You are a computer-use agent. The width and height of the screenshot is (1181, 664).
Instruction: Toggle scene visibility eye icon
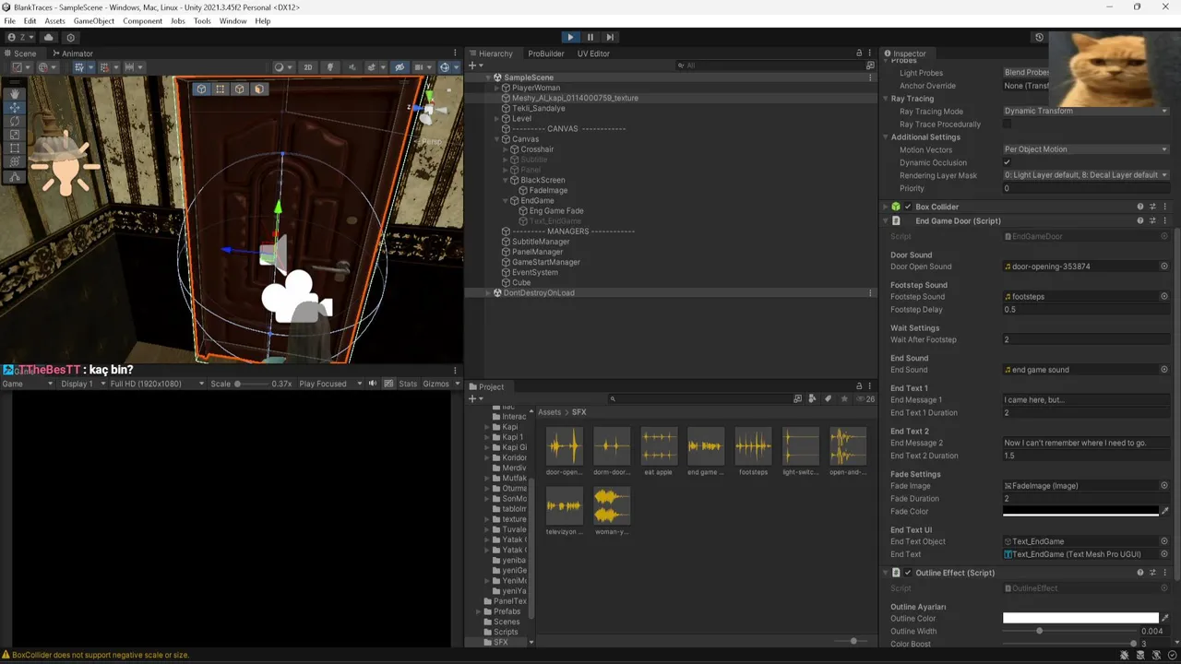coord(400,67)
